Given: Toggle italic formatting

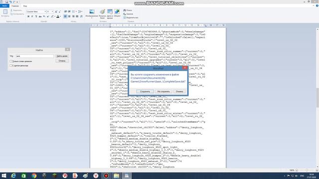Looking at the screenshot, I should click(x=32, y=16).
